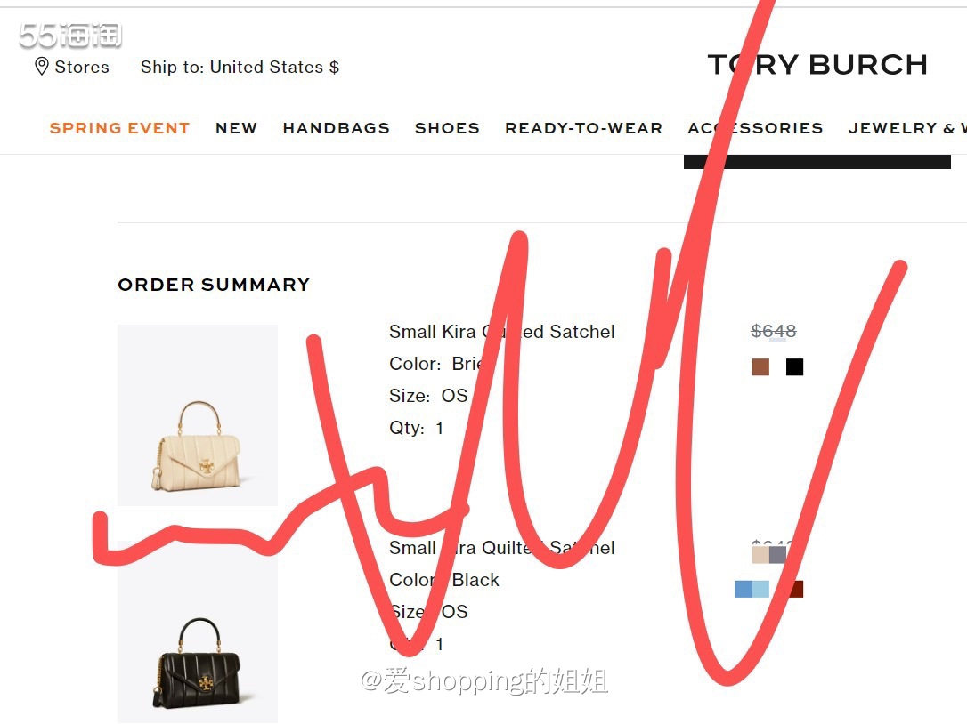Select the dark red color swatch
The width and height of the screenshot is (967, 724).
(x=795, y=589)
